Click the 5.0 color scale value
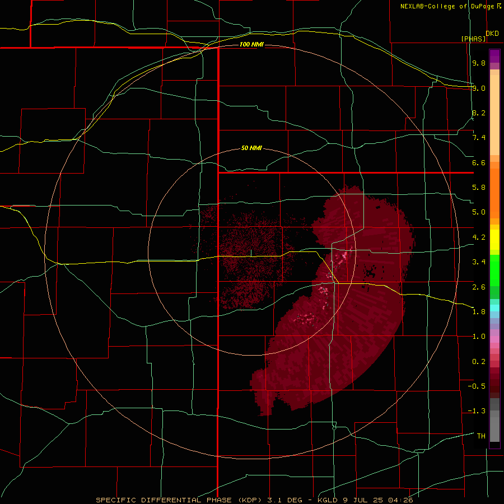Image resolution: width=504 pixels, height=504 pixels. 479,212
